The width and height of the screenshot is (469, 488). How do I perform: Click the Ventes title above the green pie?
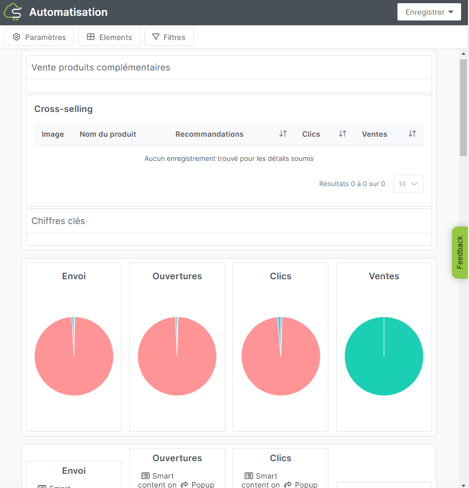point(384,276)
